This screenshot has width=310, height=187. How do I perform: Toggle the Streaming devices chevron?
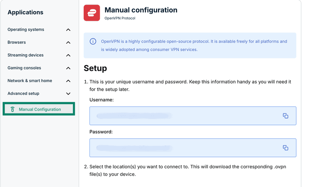[68, 55]
